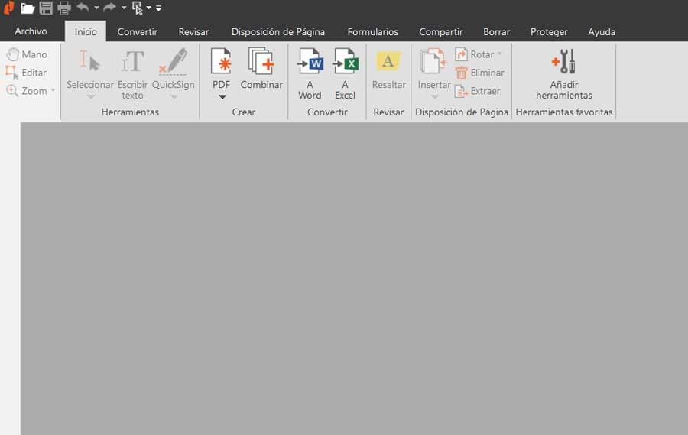Select the Resaltar highlight tool
Screen dimensions: 688x435
(x=389, y=70)
